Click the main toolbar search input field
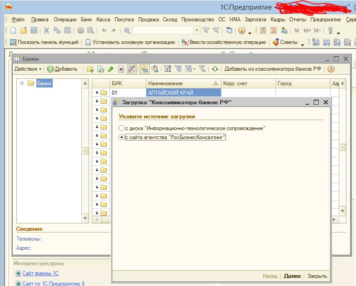 coord(163,30)
